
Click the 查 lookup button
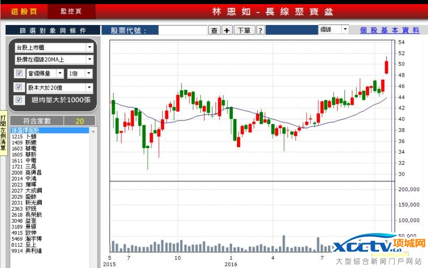click(215, 31)
